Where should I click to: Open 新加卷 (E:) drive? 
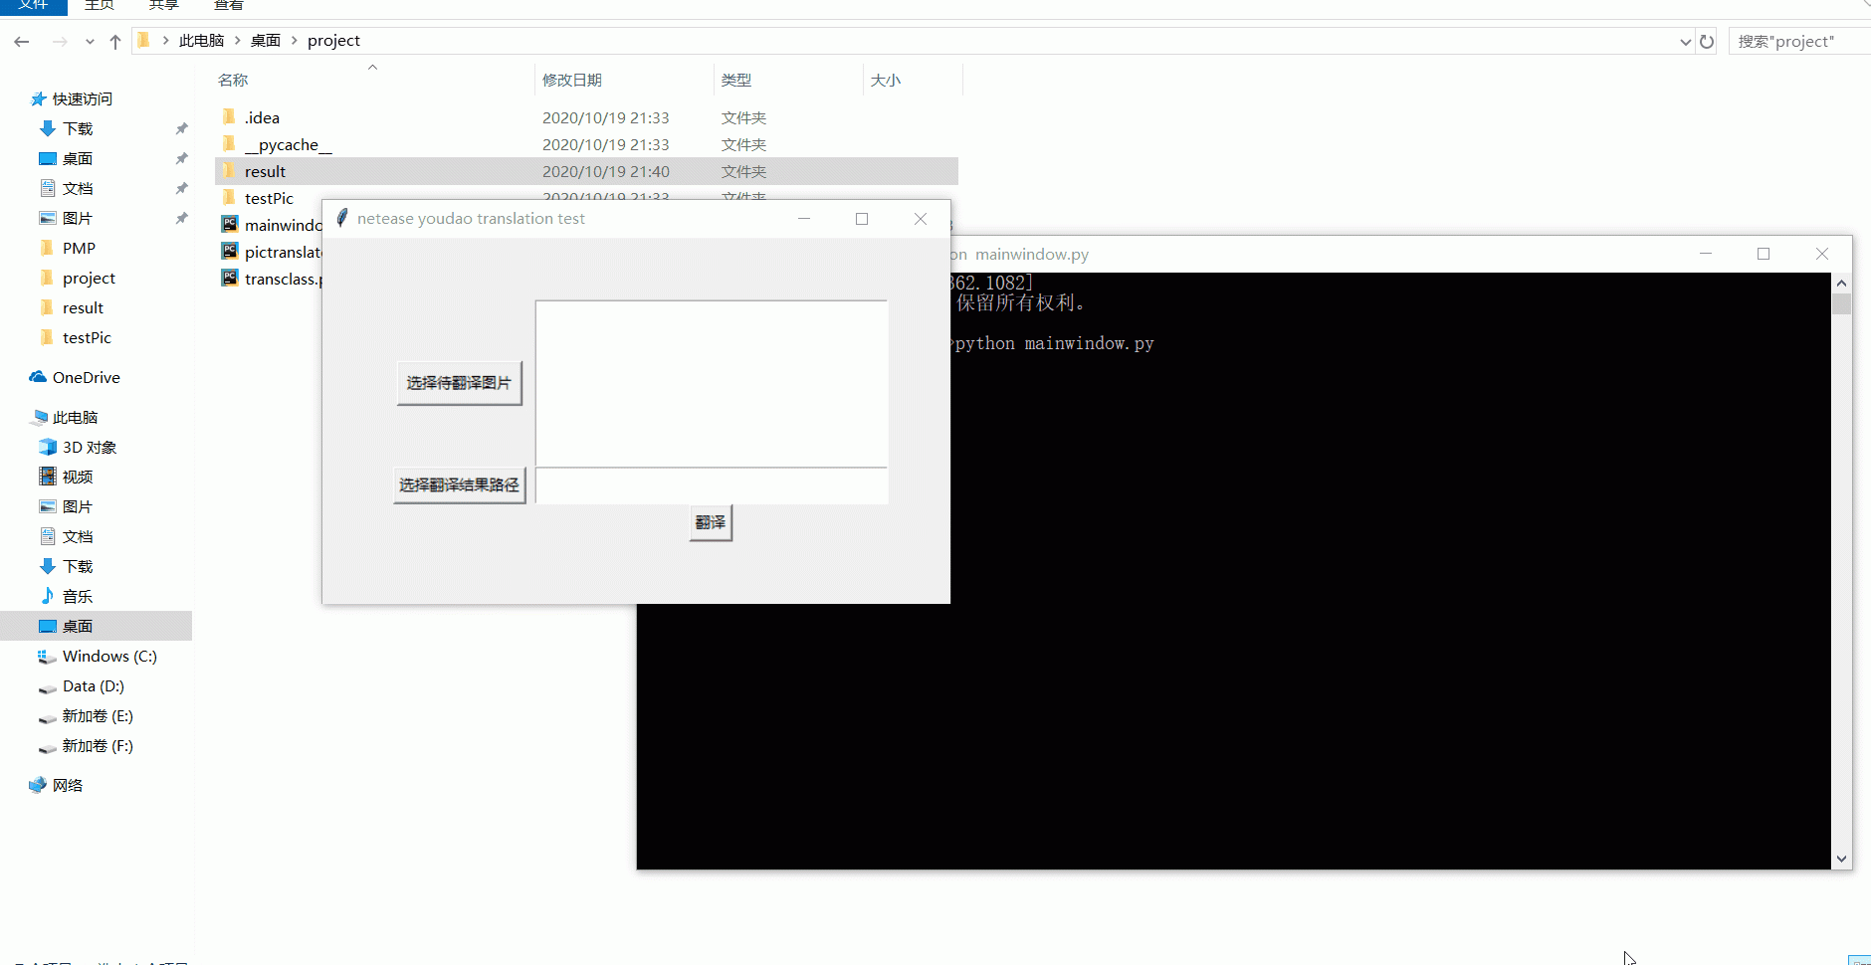click(98, 715)
